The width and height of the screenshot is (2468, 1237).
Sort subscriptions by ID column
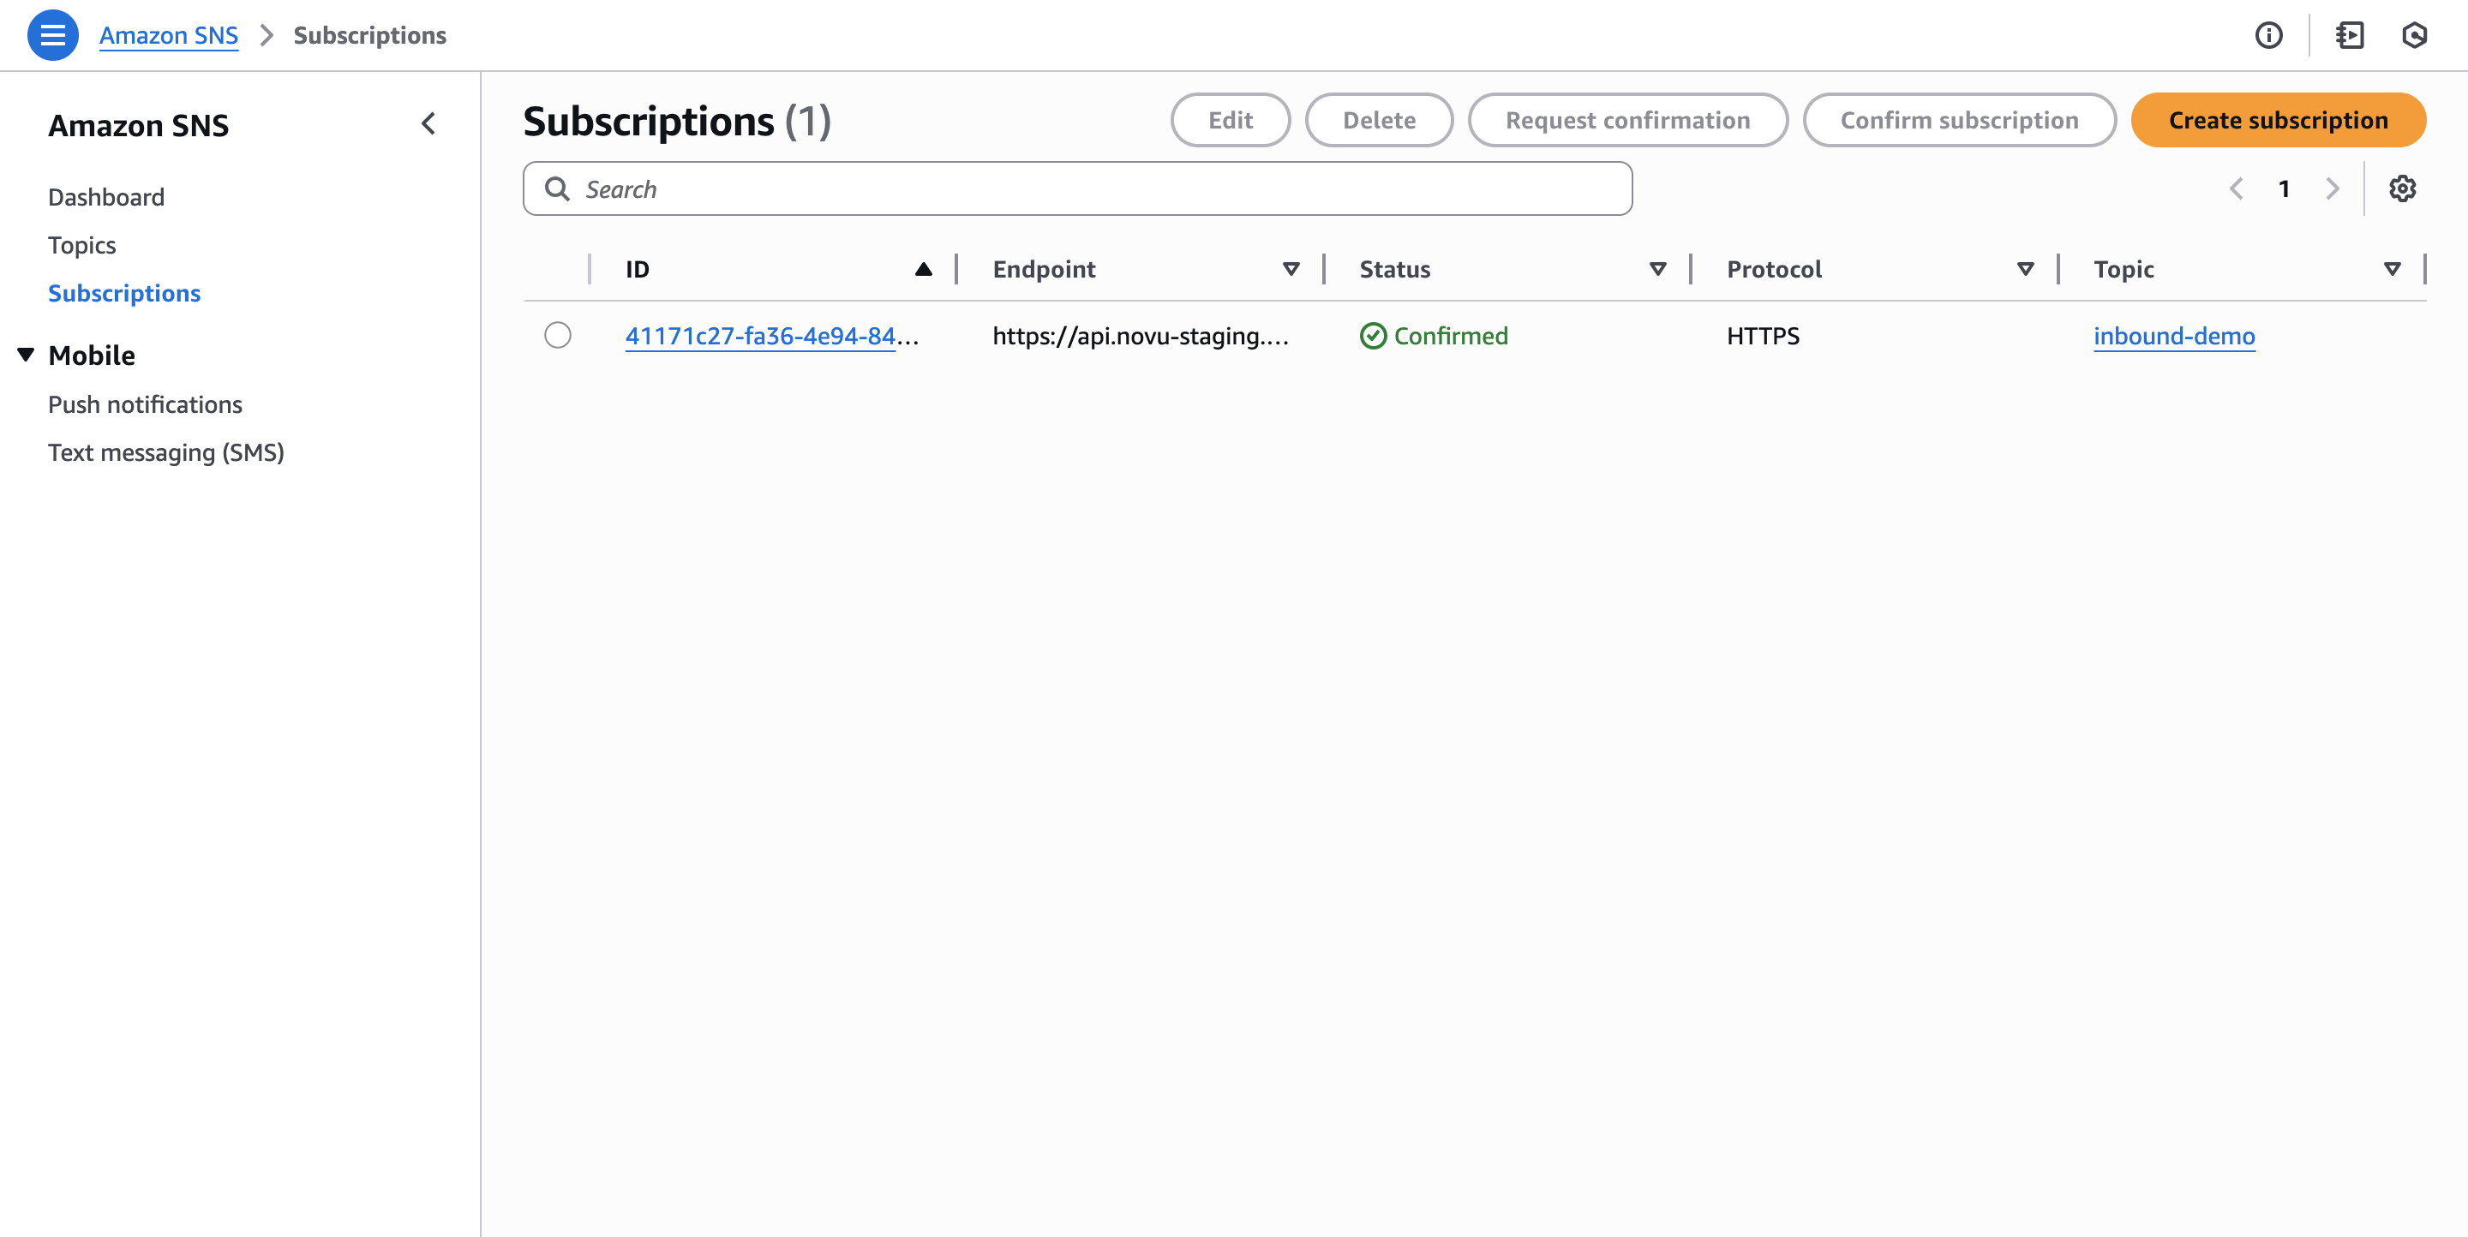(x=923, y=269)
